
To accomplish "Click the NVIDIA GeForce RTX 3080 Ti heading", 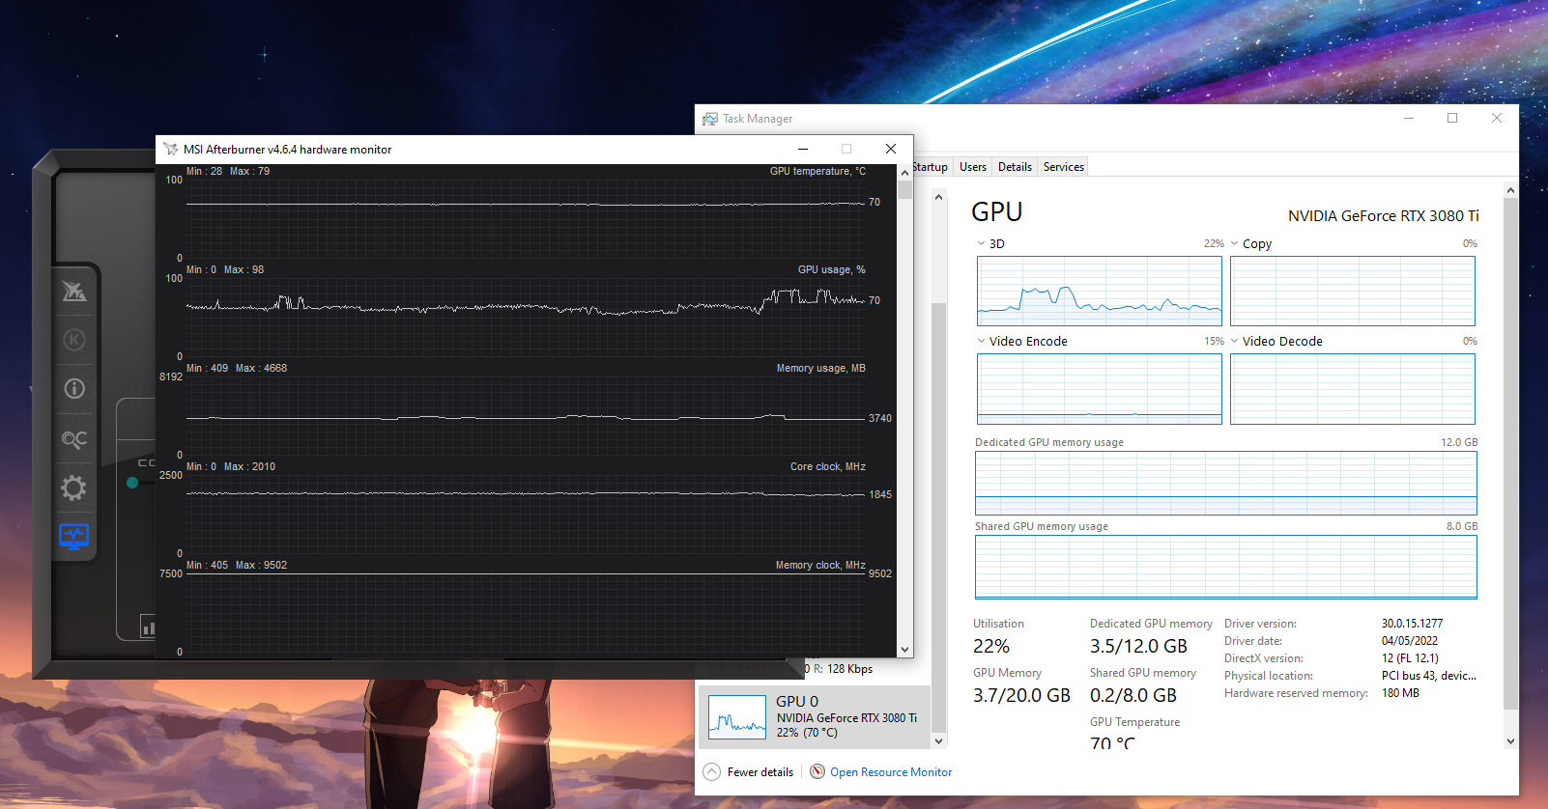I will coord(1383,216).
